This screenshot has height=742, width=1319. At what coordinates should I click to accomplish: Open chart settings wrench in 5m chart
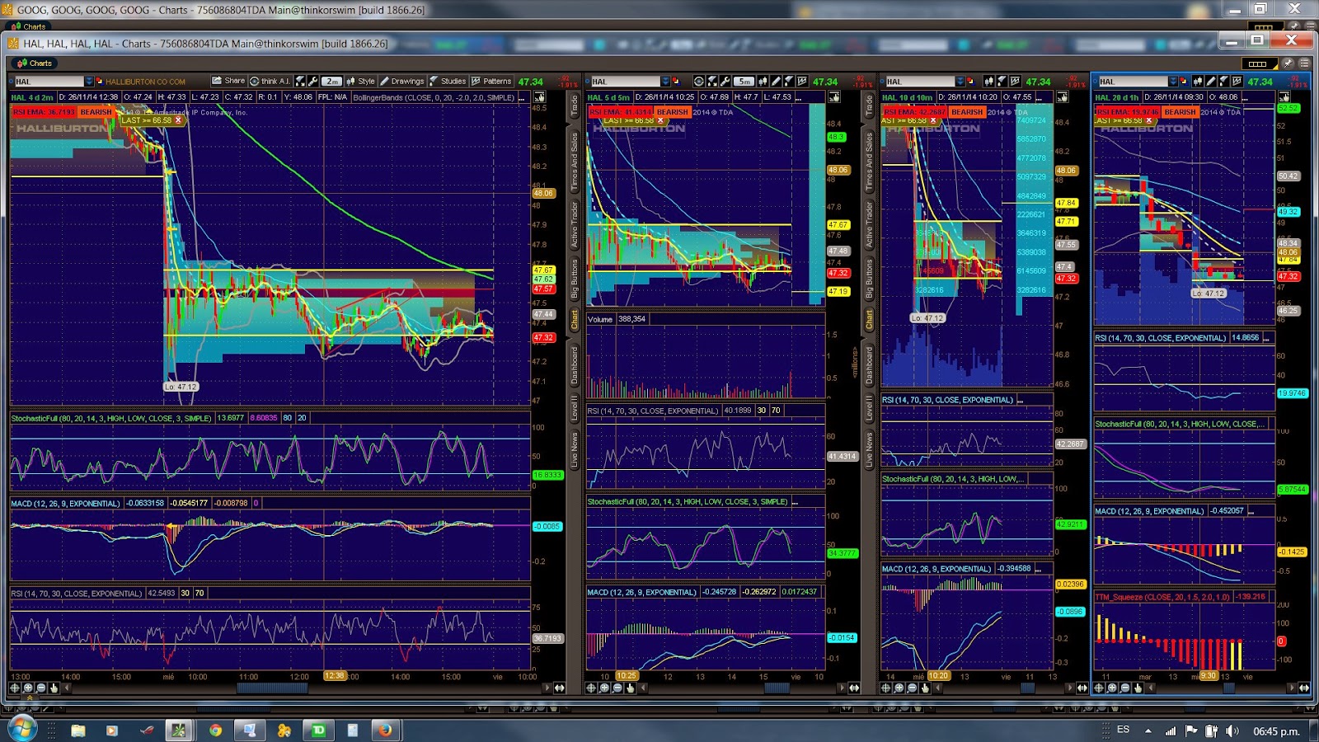pos(725,82)
